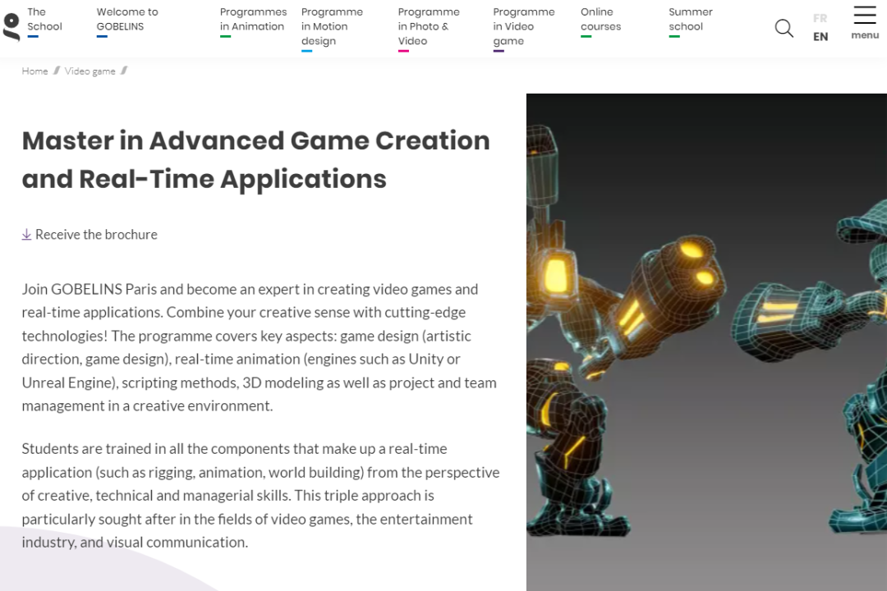Click the GOBELINS logo icon

pyautogui.click(x=11, y=26)
